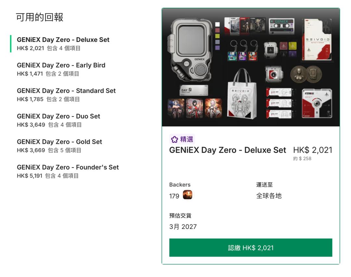Click the 全球各地 shipping destination text
This screenshot has height=277, width=351.
pos(269,196)
